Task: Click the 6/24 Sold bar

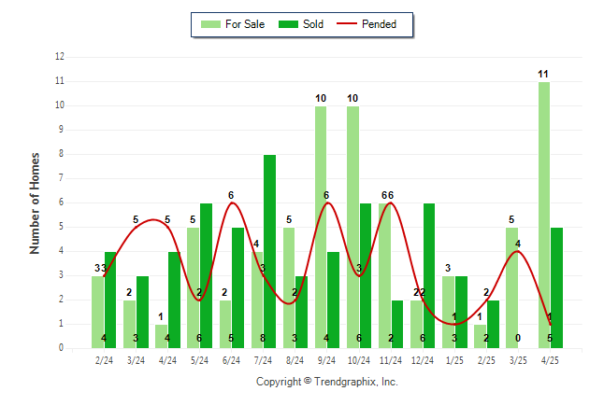Action: 237,287
